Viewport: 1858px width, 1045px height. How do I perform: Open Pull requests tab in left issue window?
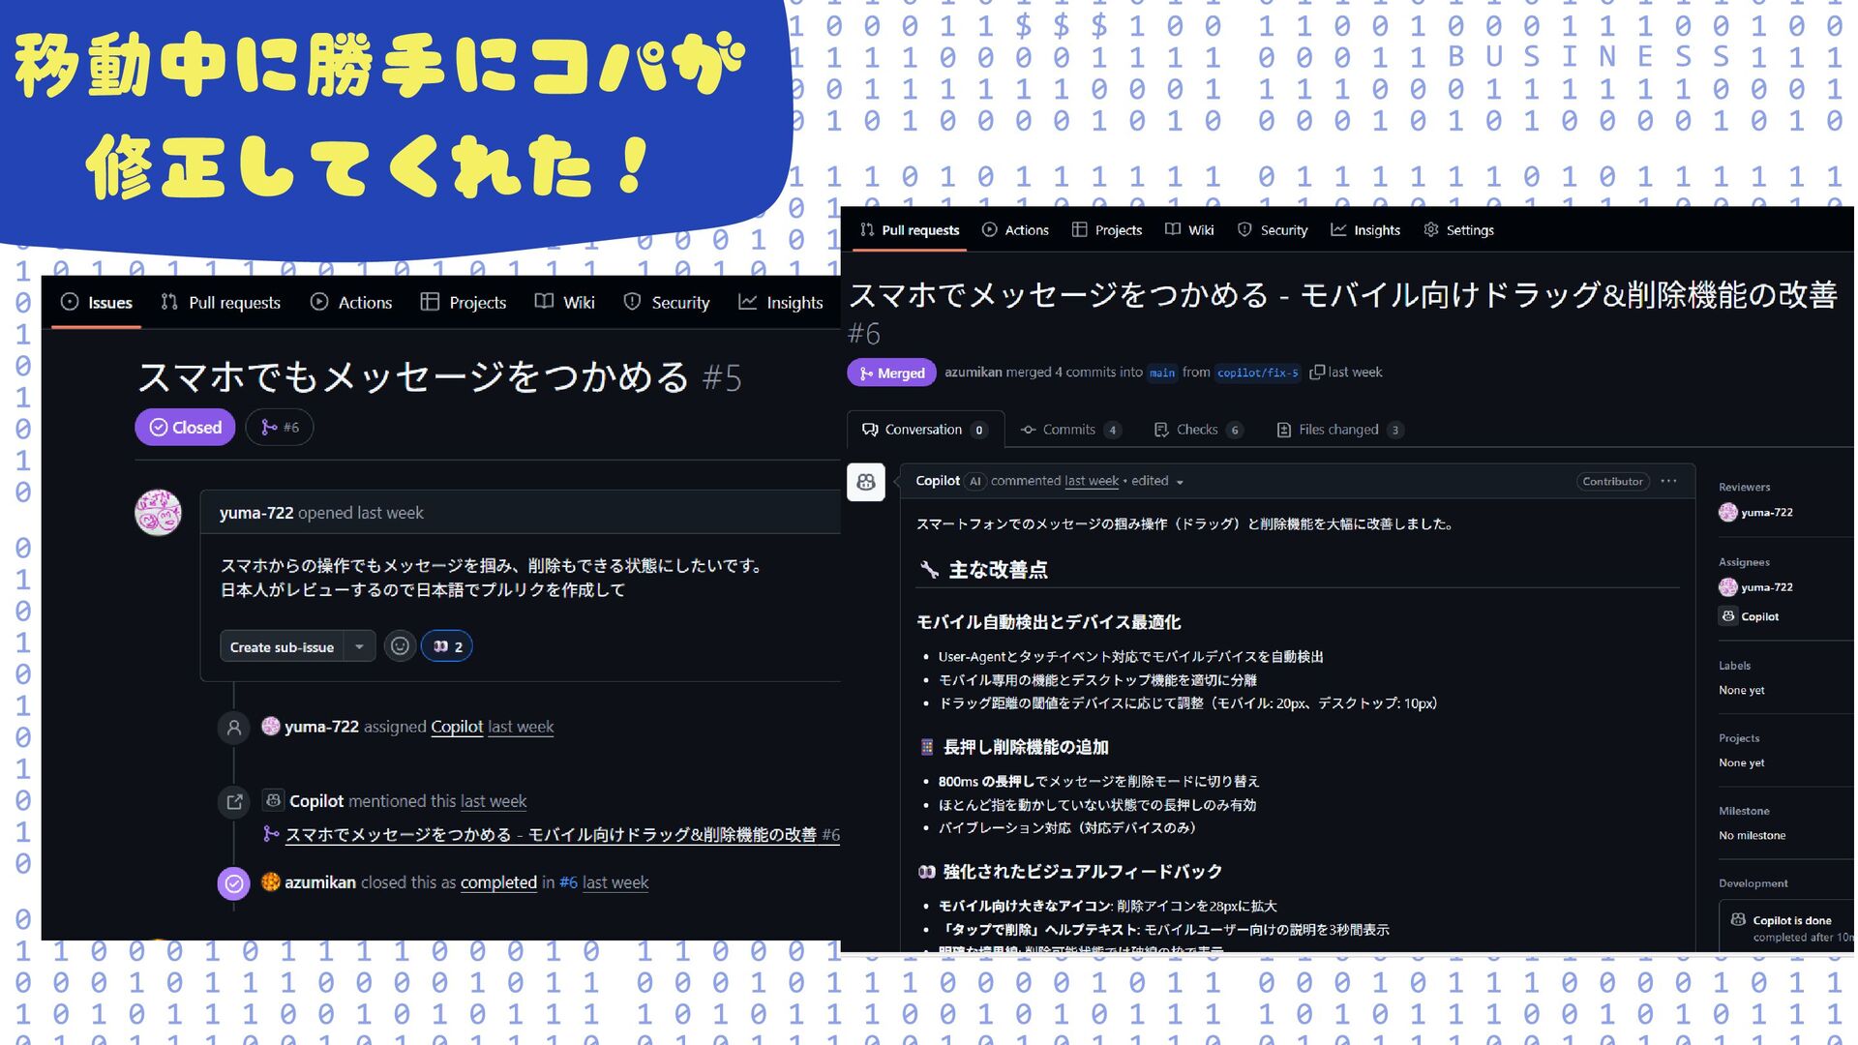tap(221, 302)
